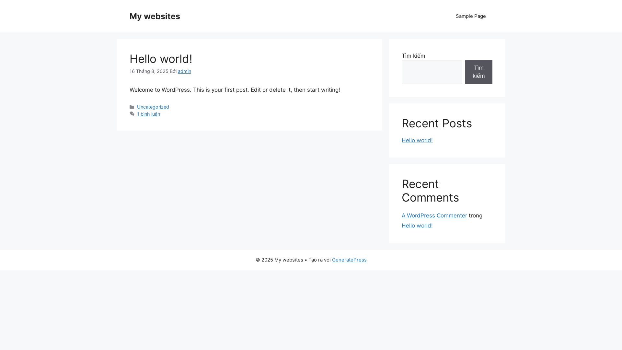Open Hello world! under Recent Comments
Viewport: 622px width, 350px height.
pos(417,226)
